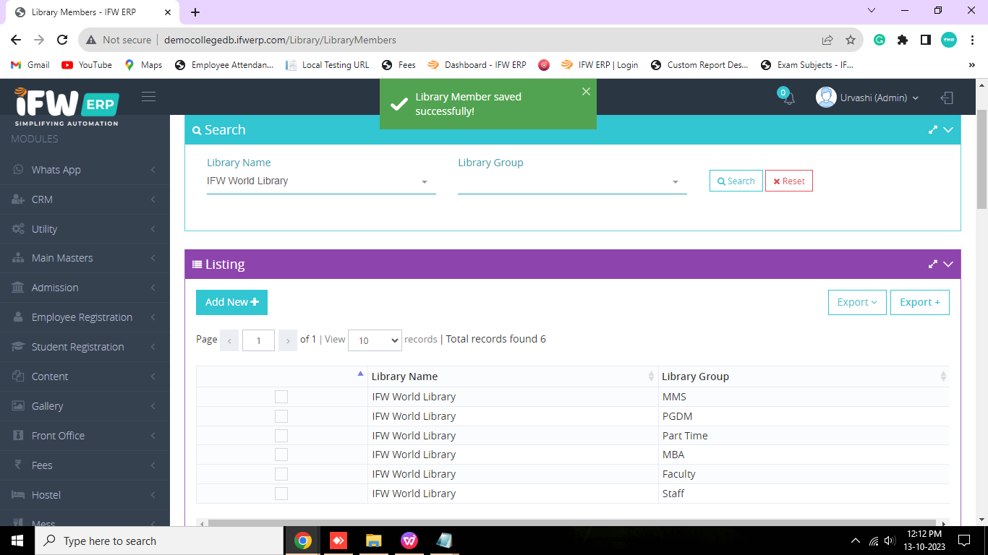Click the Gallery image icon
This screenshot has width=988, height=555.
18,406
